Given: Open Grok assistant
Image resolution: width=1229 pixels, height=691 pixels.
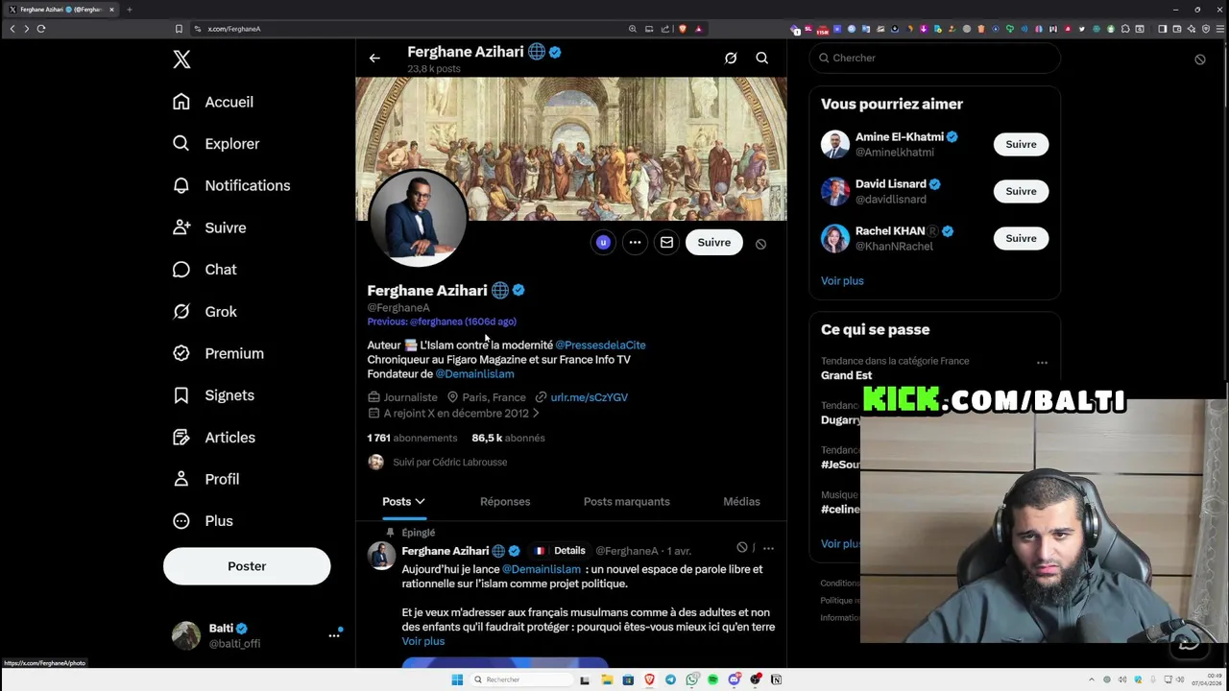Looking at the screenshot, I should coord(205,312).
